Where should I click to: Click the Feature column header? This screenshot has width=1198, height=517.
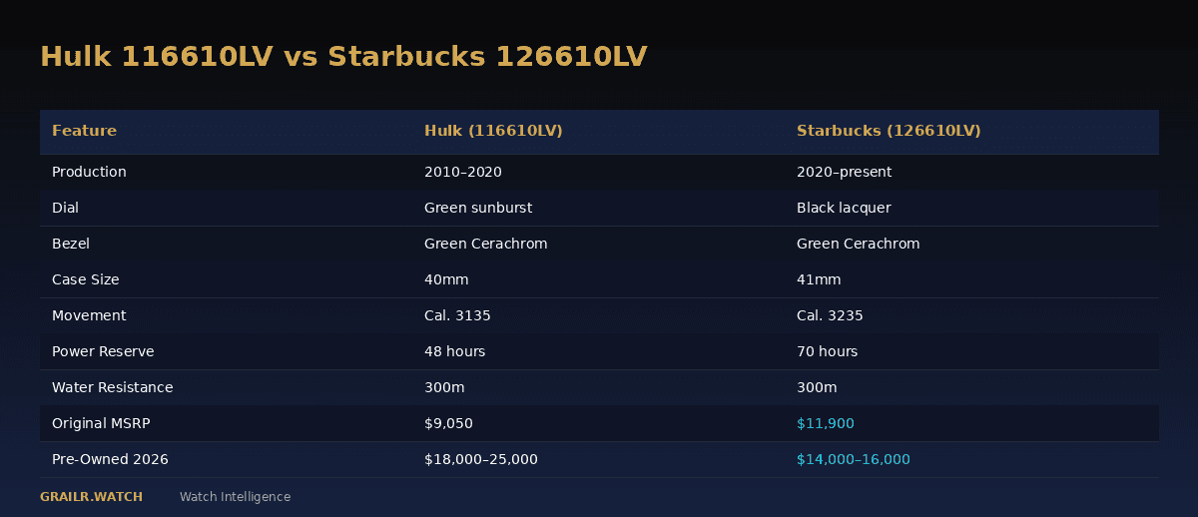(84, 131)
